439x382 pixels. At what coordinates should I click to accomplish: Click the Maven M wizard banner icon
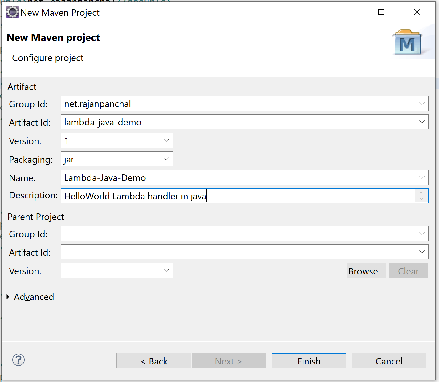click(x=407, y=43)
